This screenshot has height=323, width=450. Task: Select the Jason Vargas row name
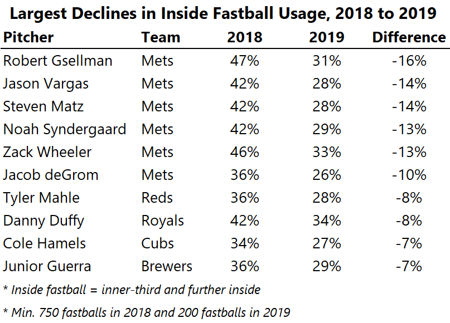pyautogui.click(x=46, y=84)
